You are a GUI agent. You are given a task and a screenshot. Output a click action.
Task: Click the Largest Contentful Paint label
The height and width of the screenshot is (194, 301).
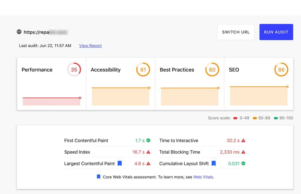click(90, 163)
